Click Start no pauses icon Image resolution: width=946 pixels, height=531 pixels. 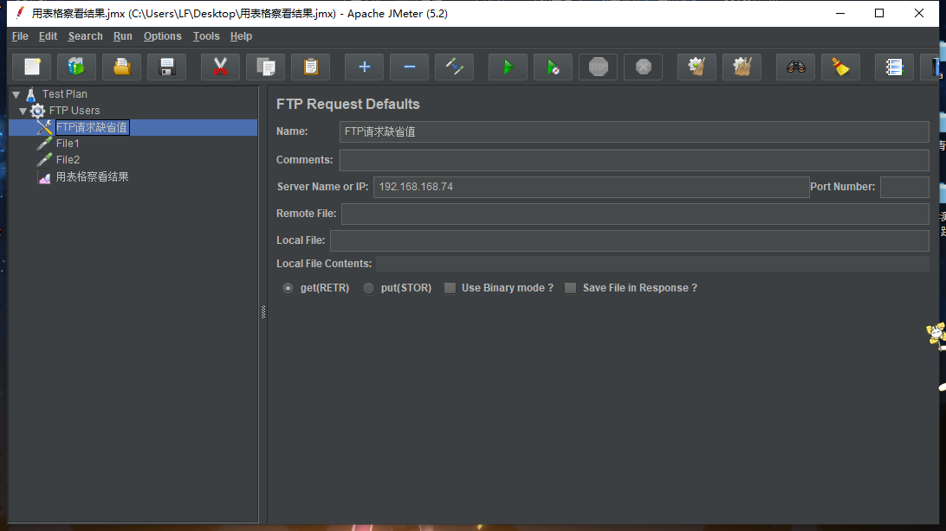click(554, 67)
